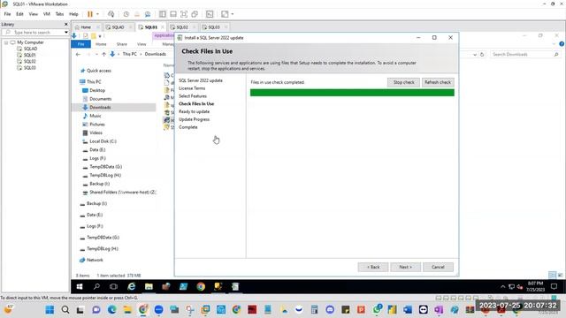Click the 'Select Features' step text

193,96
